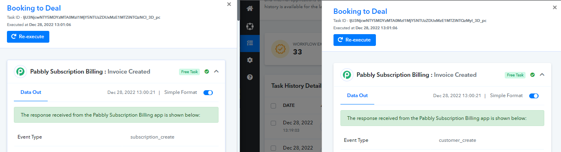Click Booking to Deal title in right panel

coord(360,11)
